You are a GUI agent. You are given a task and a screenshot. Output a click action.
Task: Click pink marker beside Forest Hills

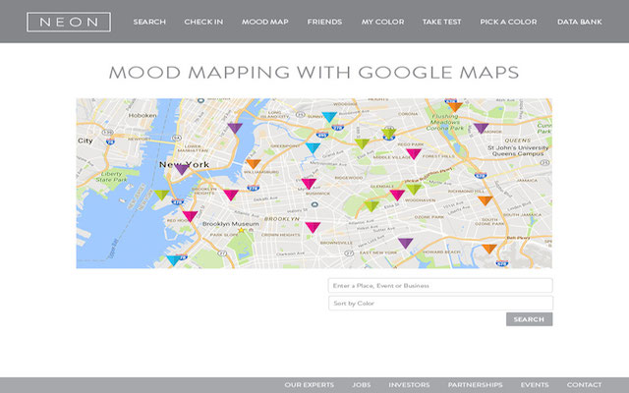point(413,154)
